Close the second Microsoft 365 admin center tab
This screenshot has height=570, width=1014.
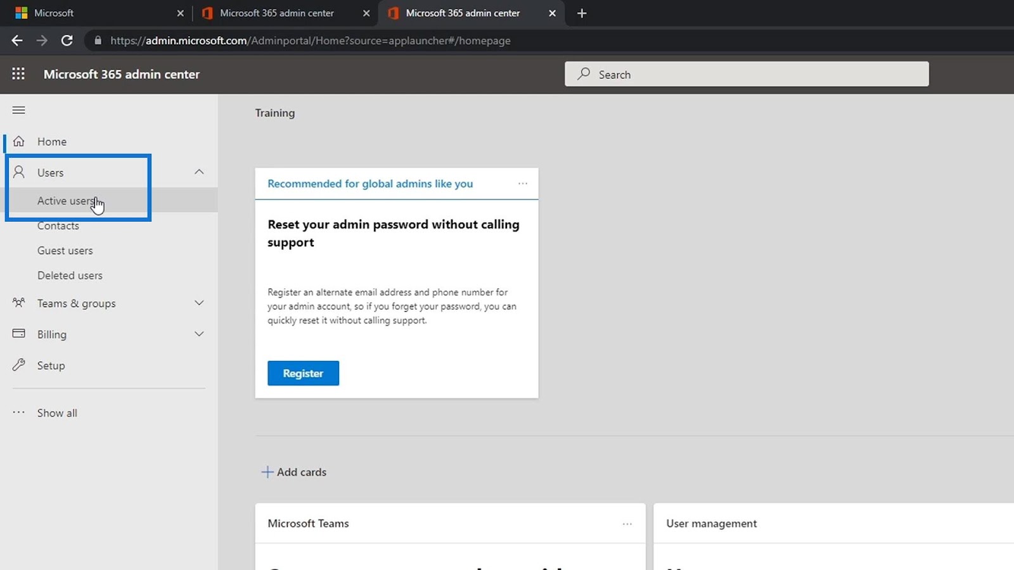(366, 13)
